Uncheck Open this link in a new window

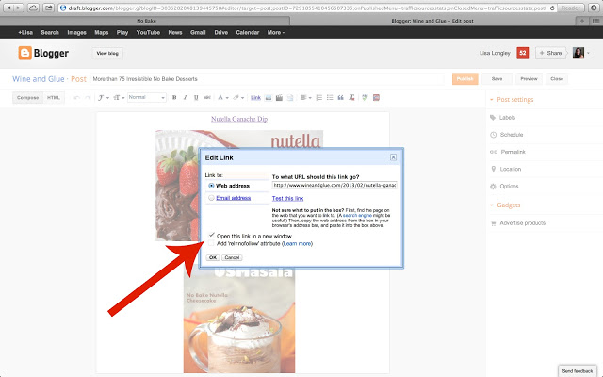pos(211,236)
